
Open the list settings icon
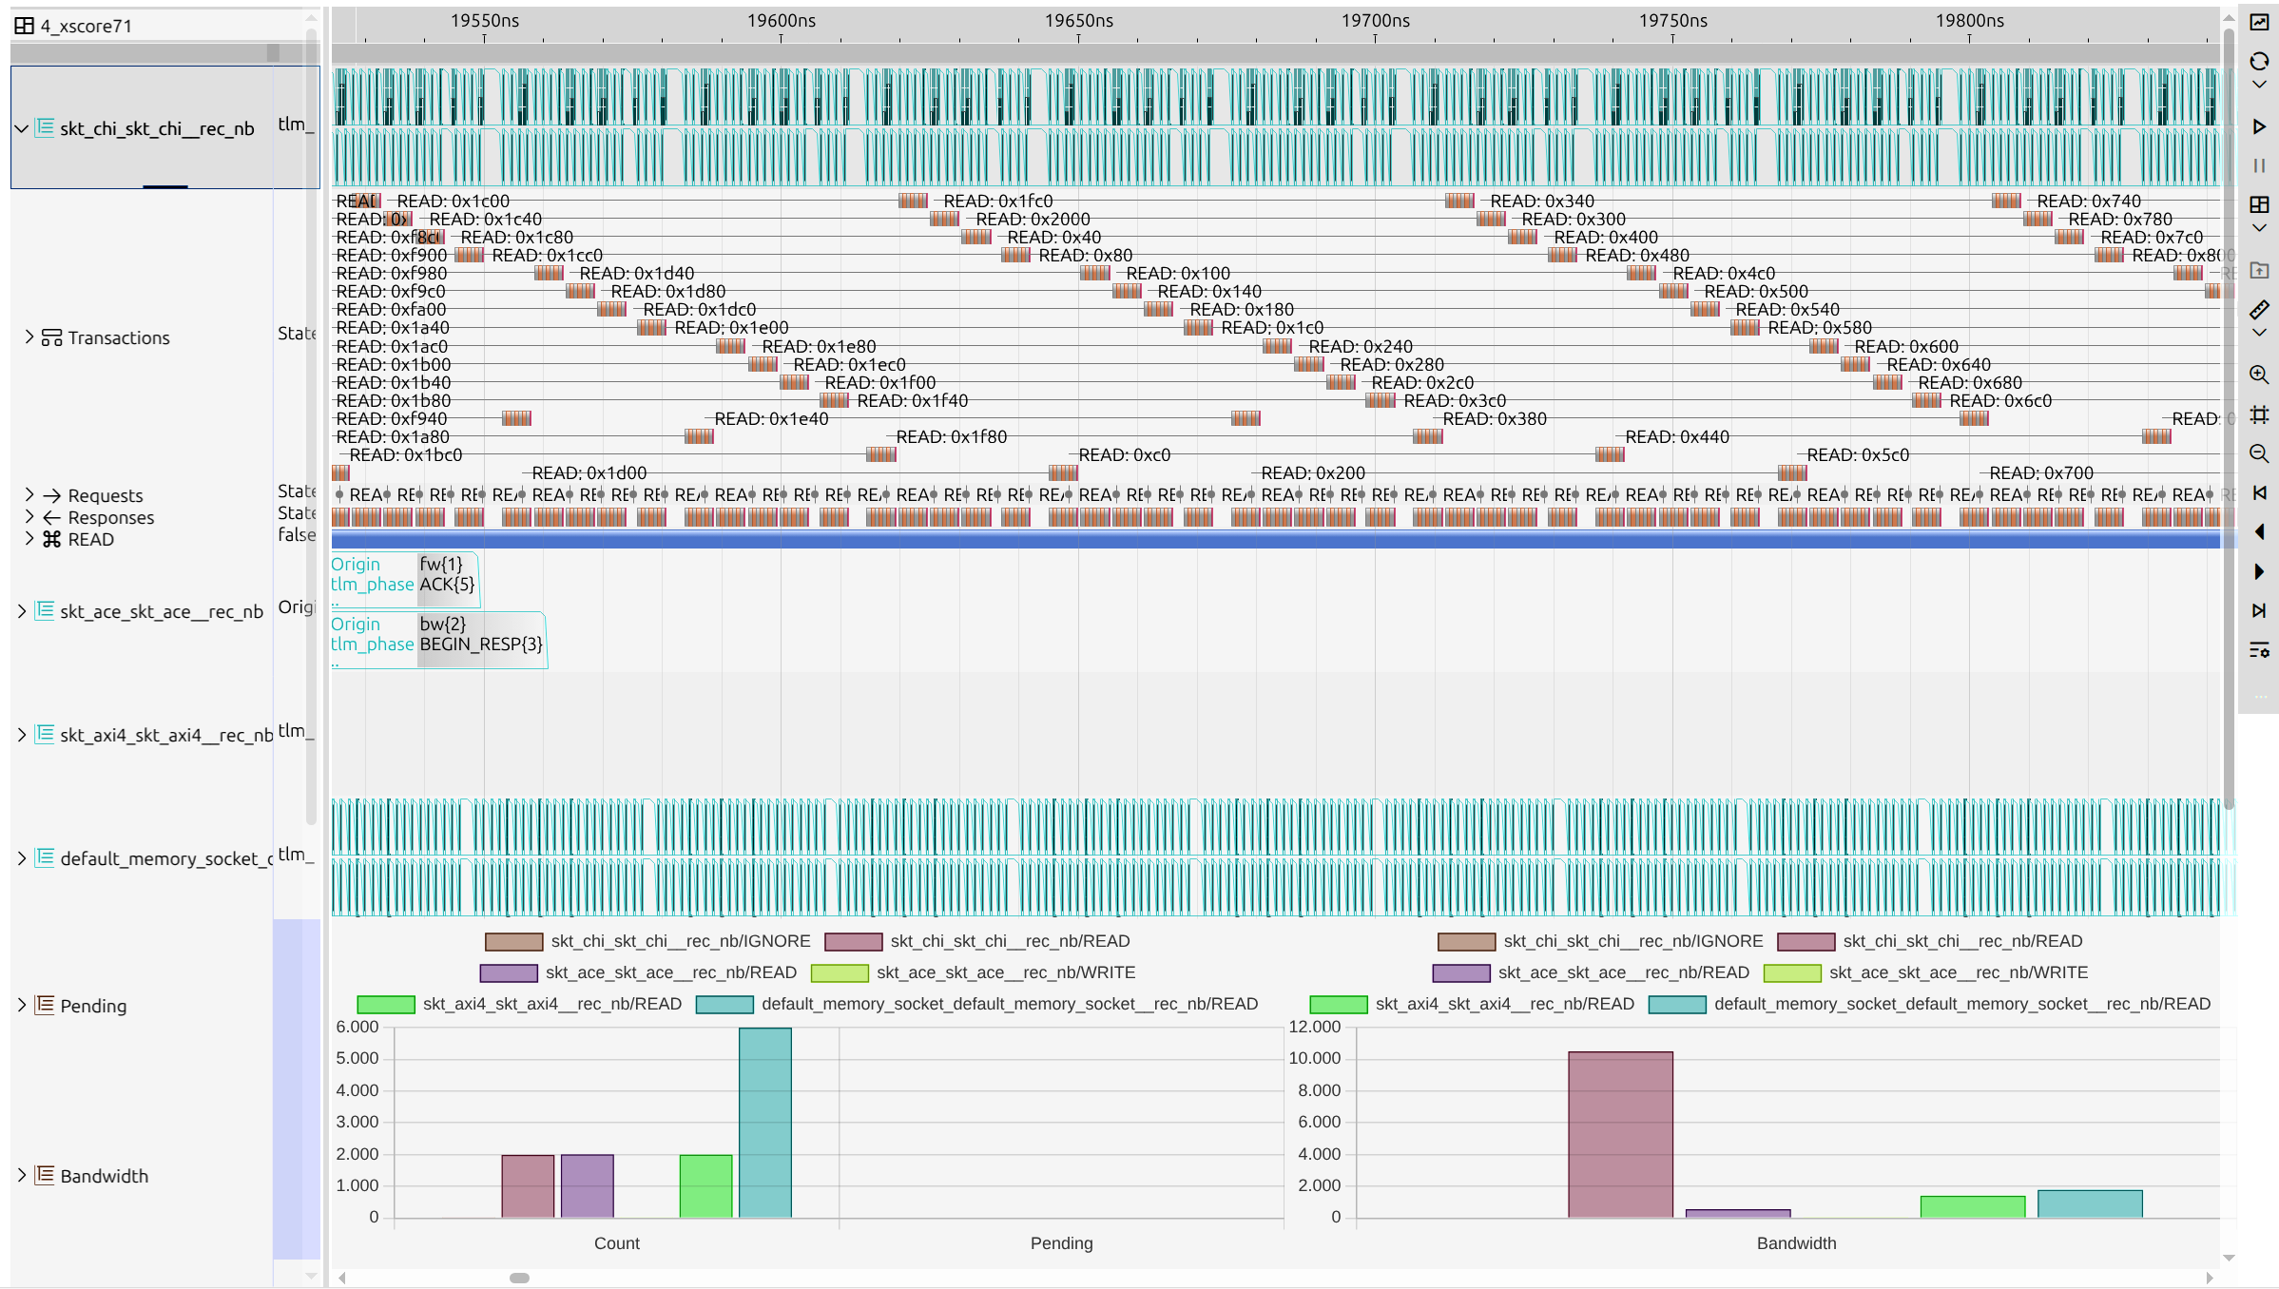click(2259, 650)
